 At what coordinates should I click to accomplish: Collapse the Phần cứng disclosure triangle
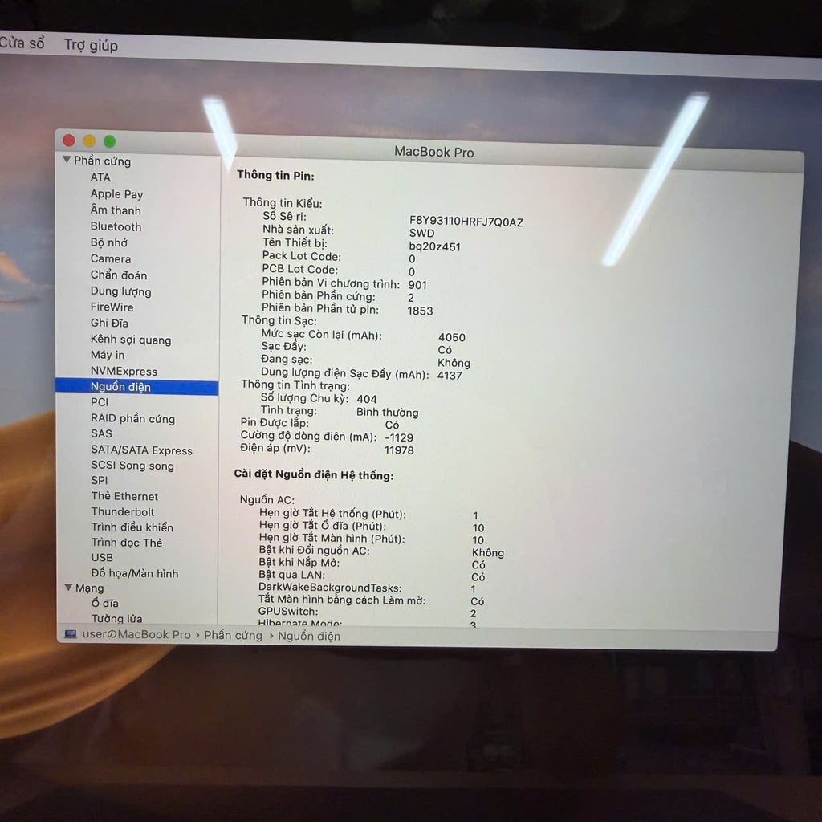pyautogui.click(x=67, y=160)
